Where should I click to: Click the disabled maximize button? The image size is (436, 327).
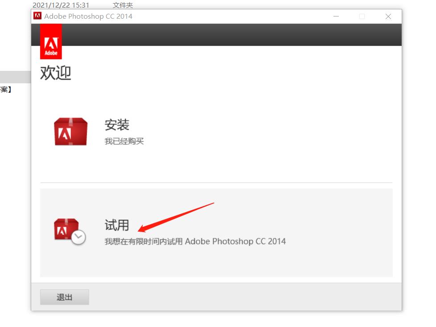[x=362, y=16]
